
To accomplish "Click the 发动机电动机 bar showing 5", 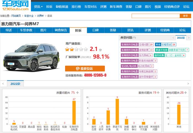I will coord(14,124).
